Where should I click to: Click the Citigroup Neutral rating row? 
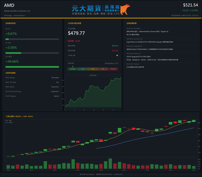(x=32, y=96)
